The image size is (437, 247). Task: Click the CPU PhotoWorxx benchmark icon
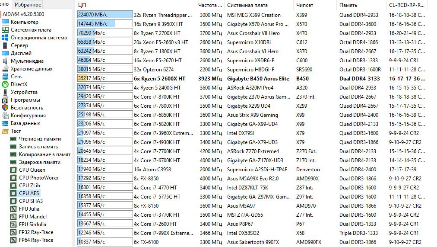[x=13, y=178]
